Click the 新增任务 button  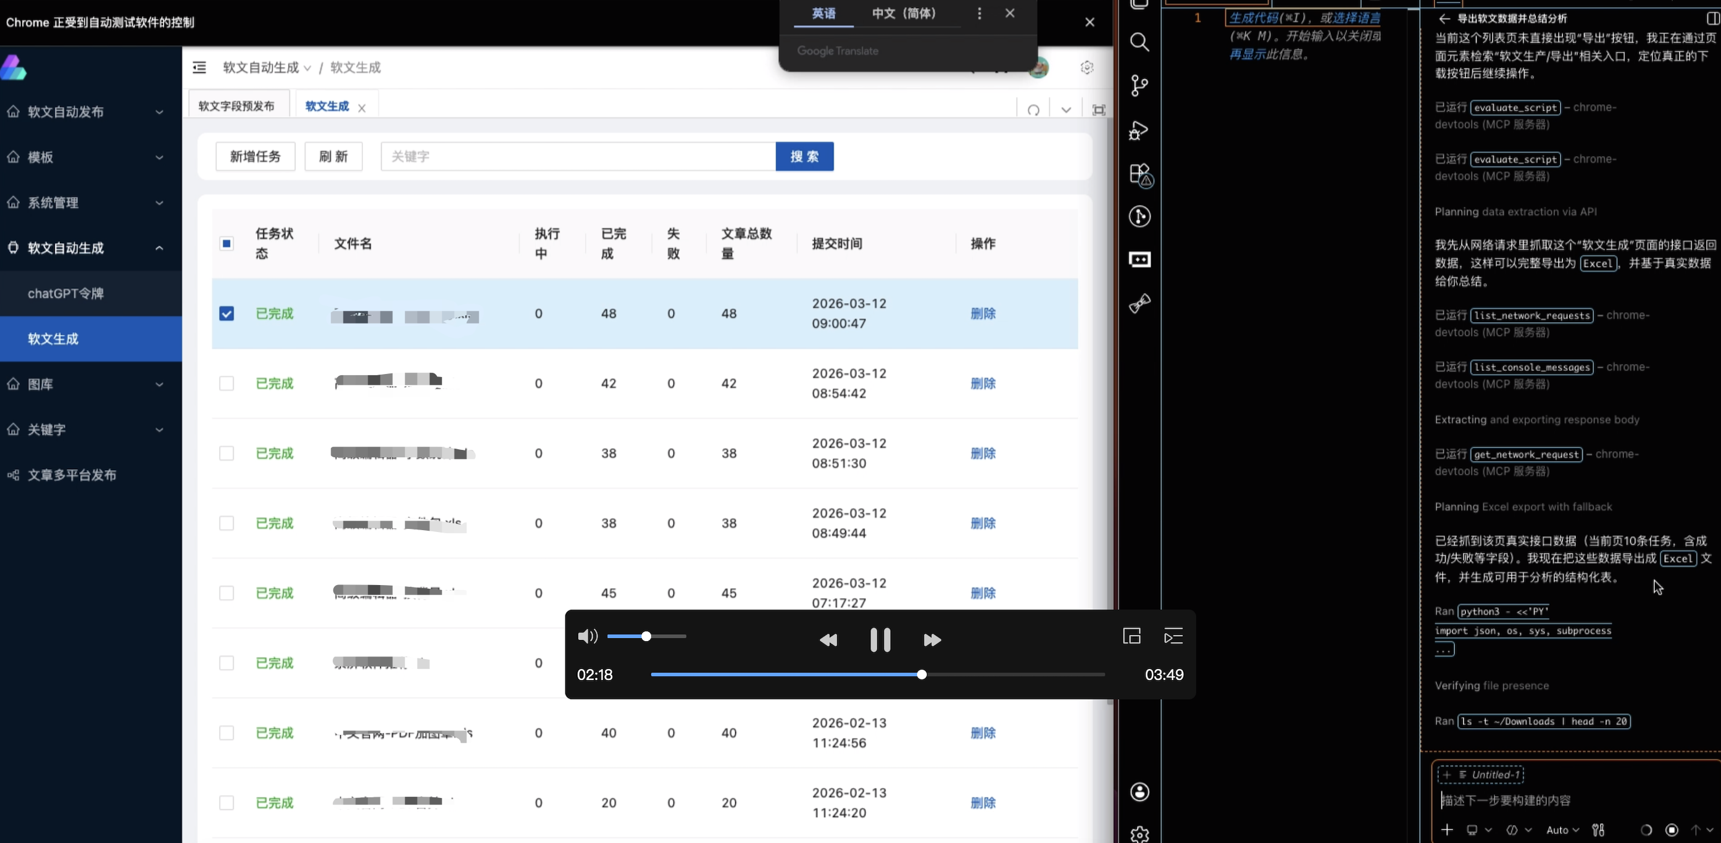pos(255,156)
